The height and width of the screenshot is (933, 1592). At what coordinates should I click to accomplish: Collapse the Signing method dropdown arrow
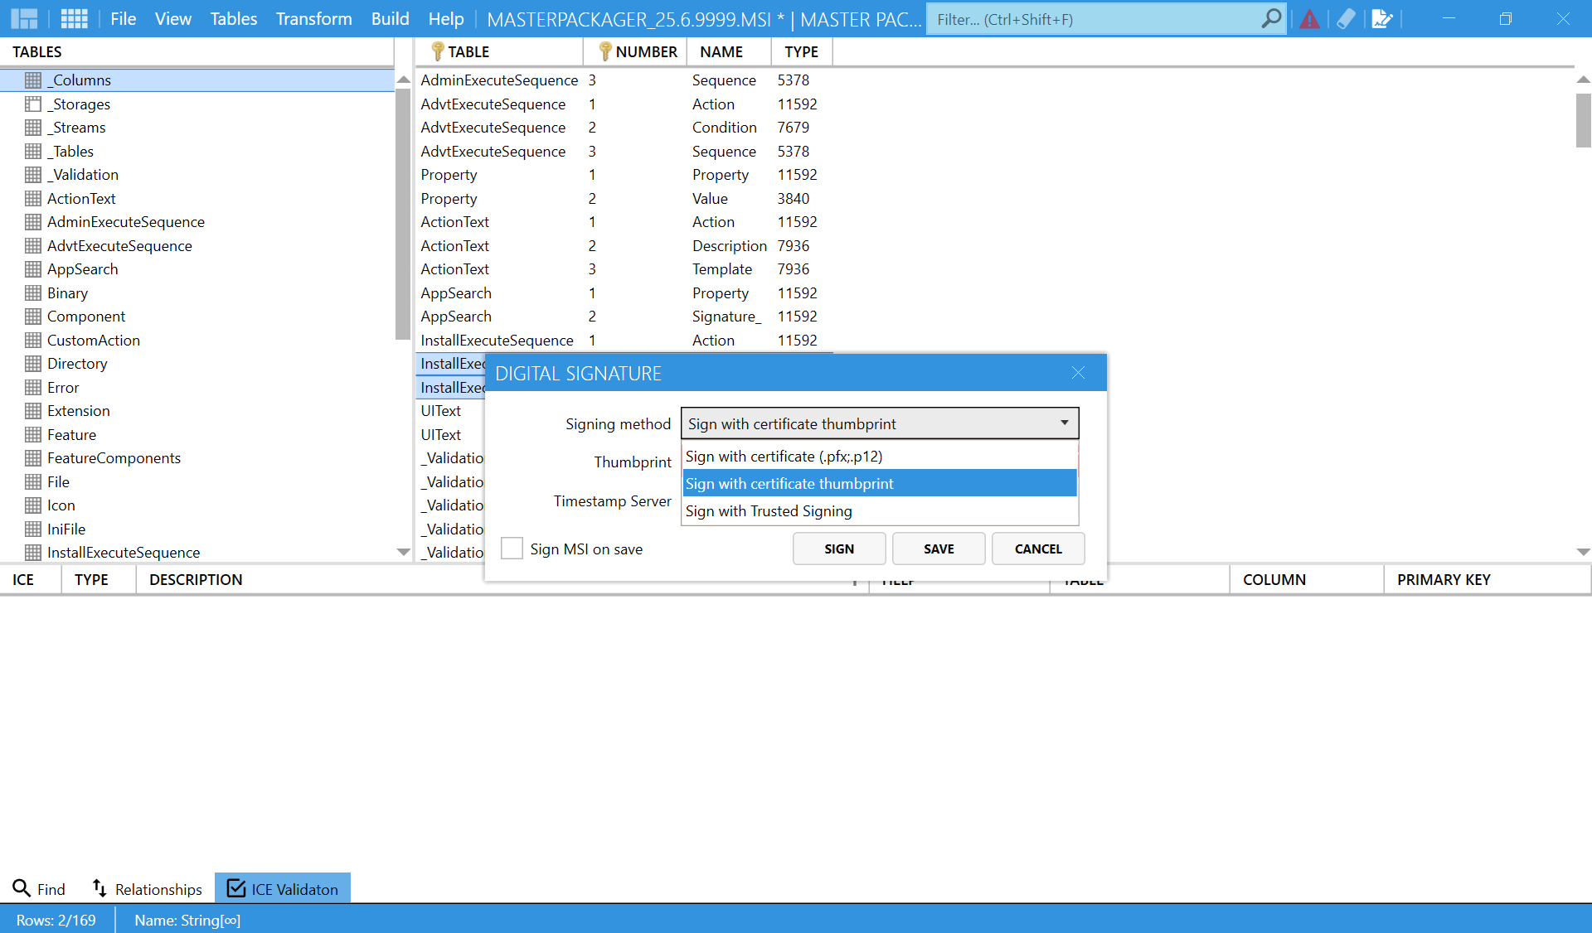(x=1064, y=423)
